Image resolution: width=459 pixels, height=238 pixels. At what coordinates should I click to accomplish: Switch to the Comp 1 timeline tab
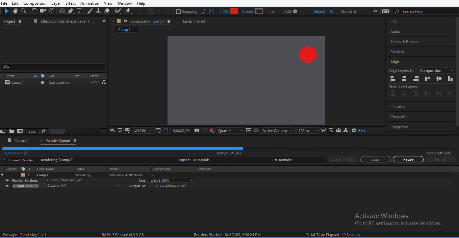[x=21, y=140]
